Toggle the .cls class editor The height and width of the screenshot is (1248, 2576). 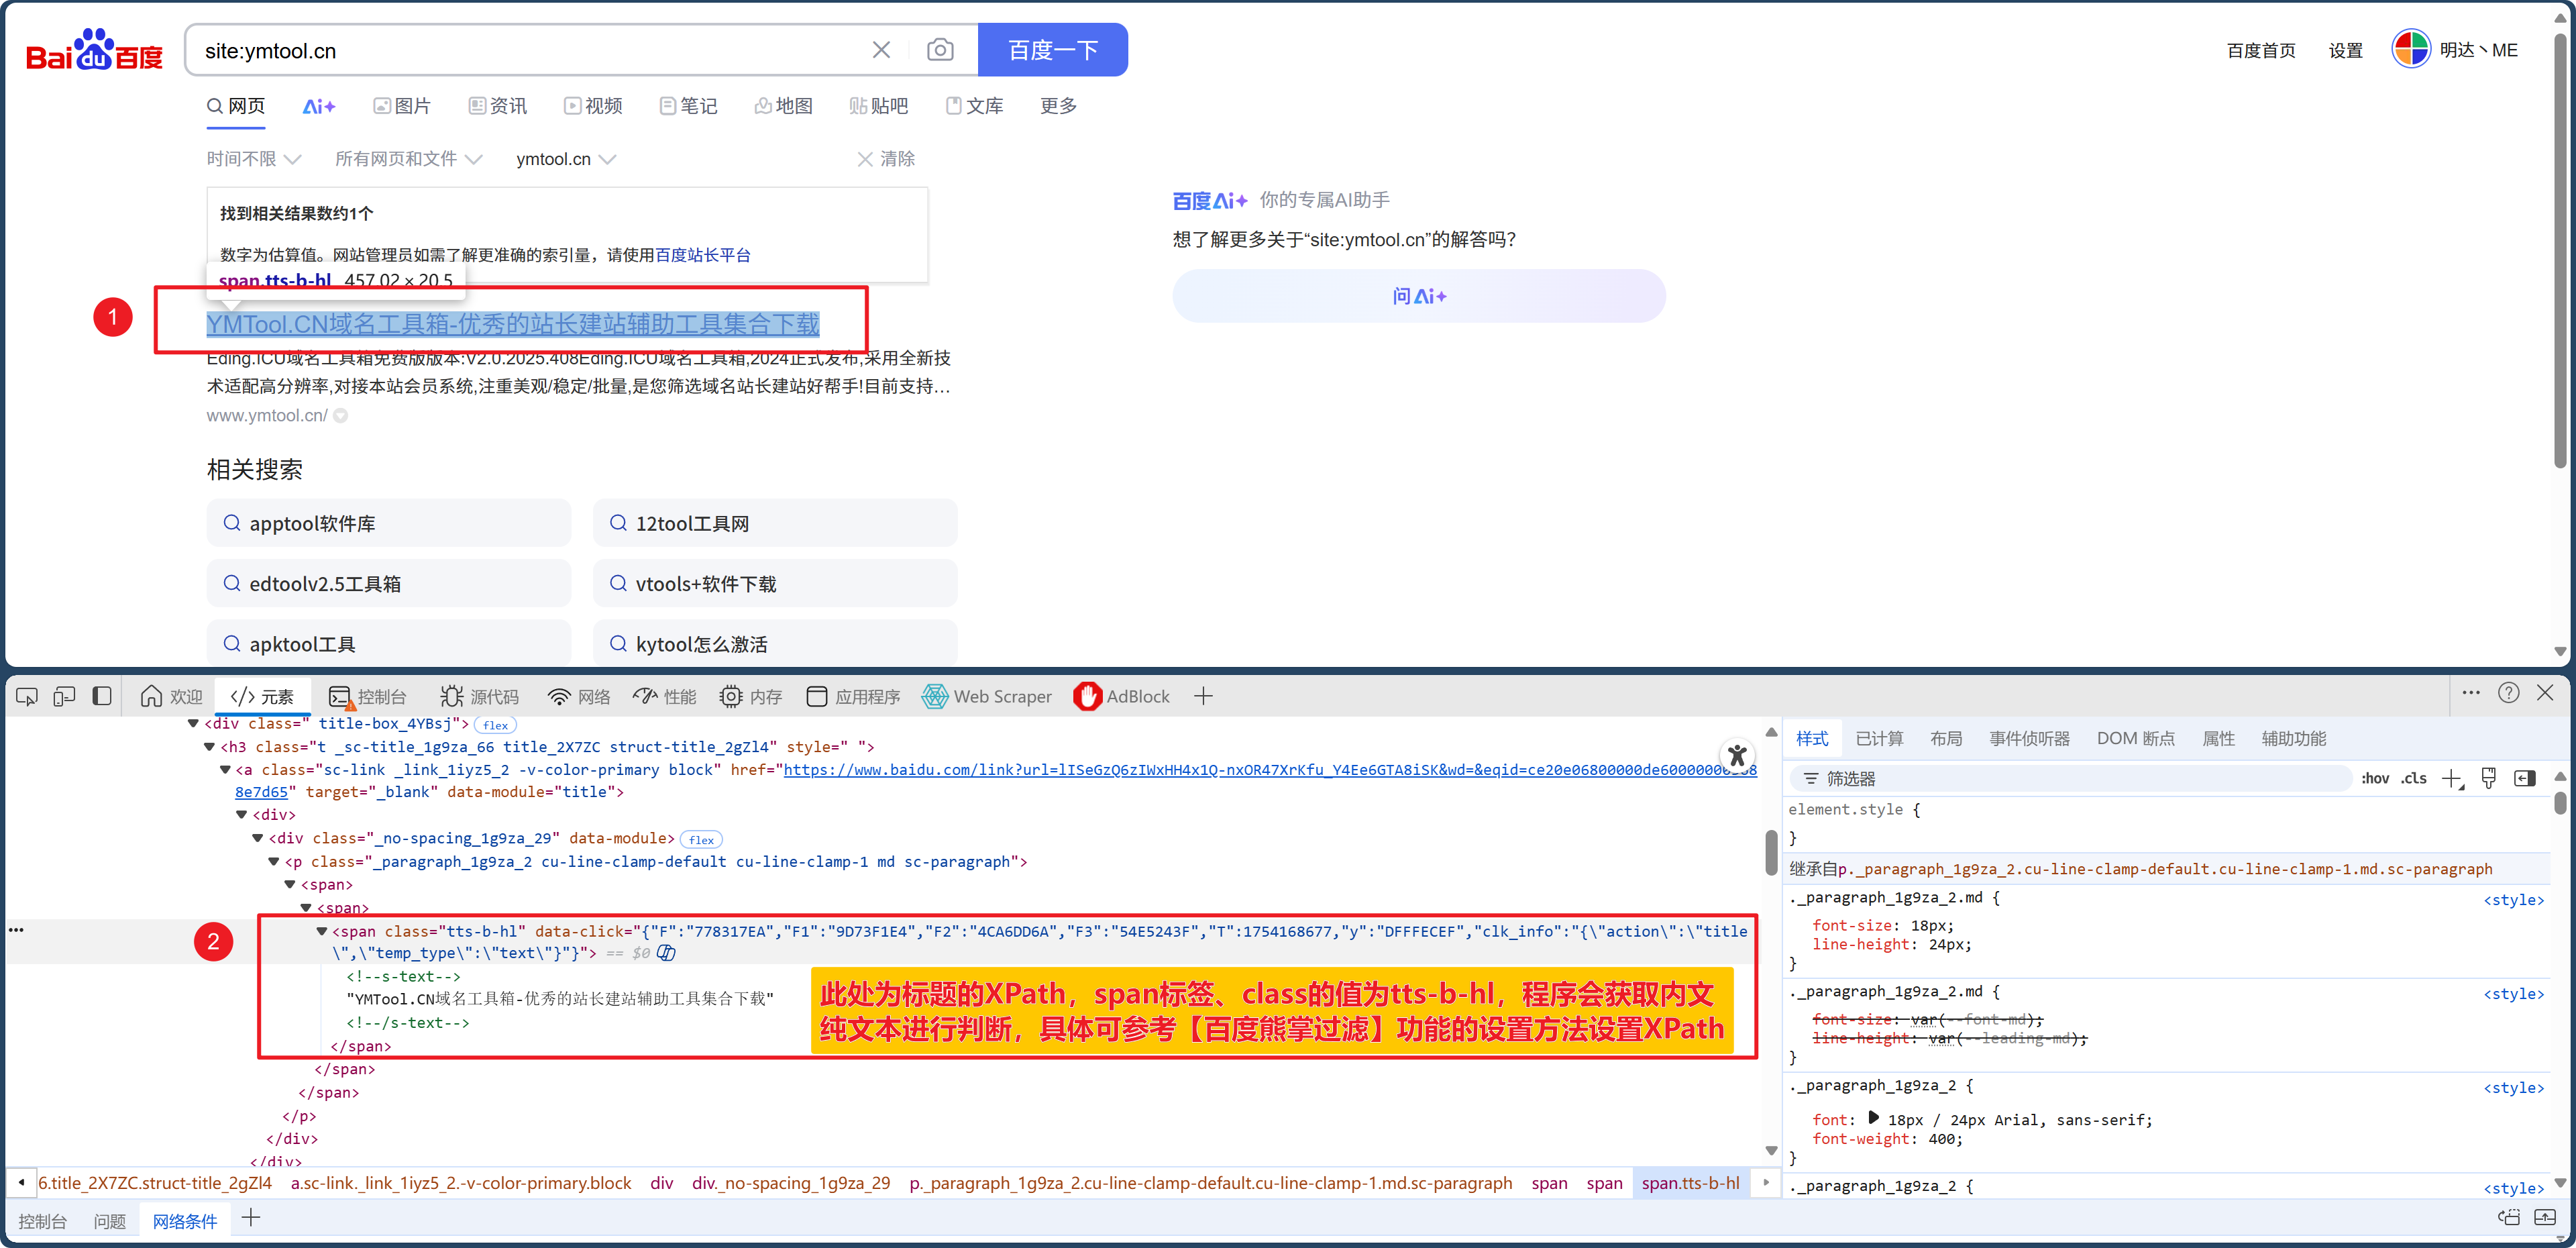click(2414, 778)
